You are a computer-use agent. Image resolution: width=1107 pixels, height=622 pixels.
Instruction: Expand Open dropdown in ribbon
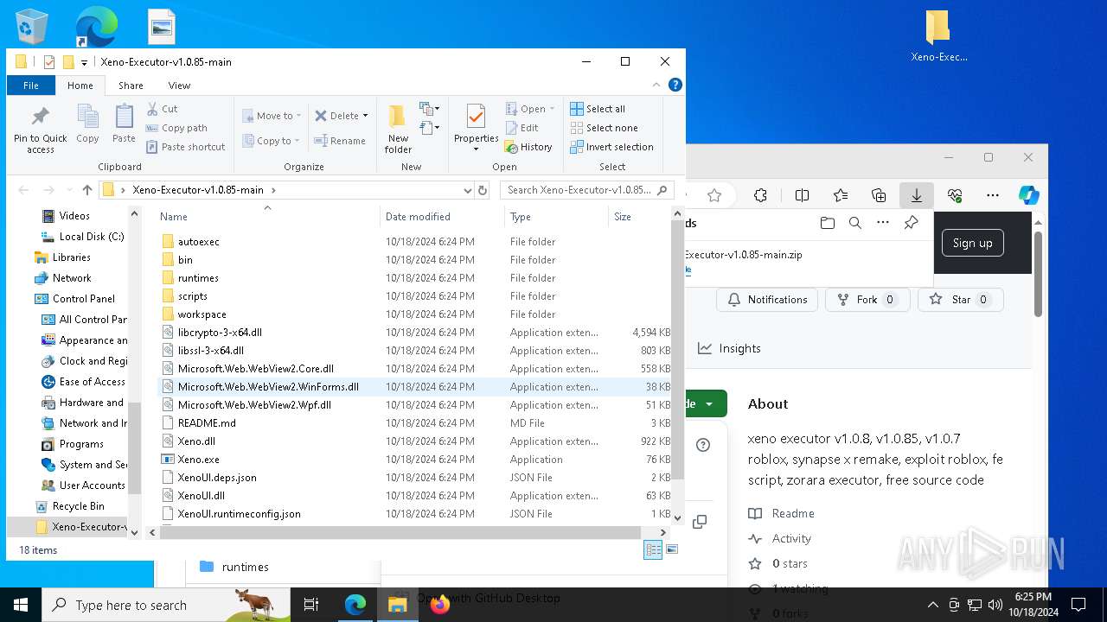552,109
